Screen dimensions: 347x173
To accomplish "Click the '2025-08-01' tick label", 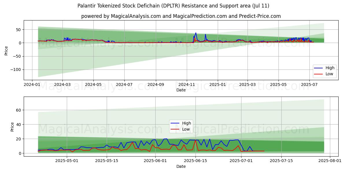I will 330,161.
